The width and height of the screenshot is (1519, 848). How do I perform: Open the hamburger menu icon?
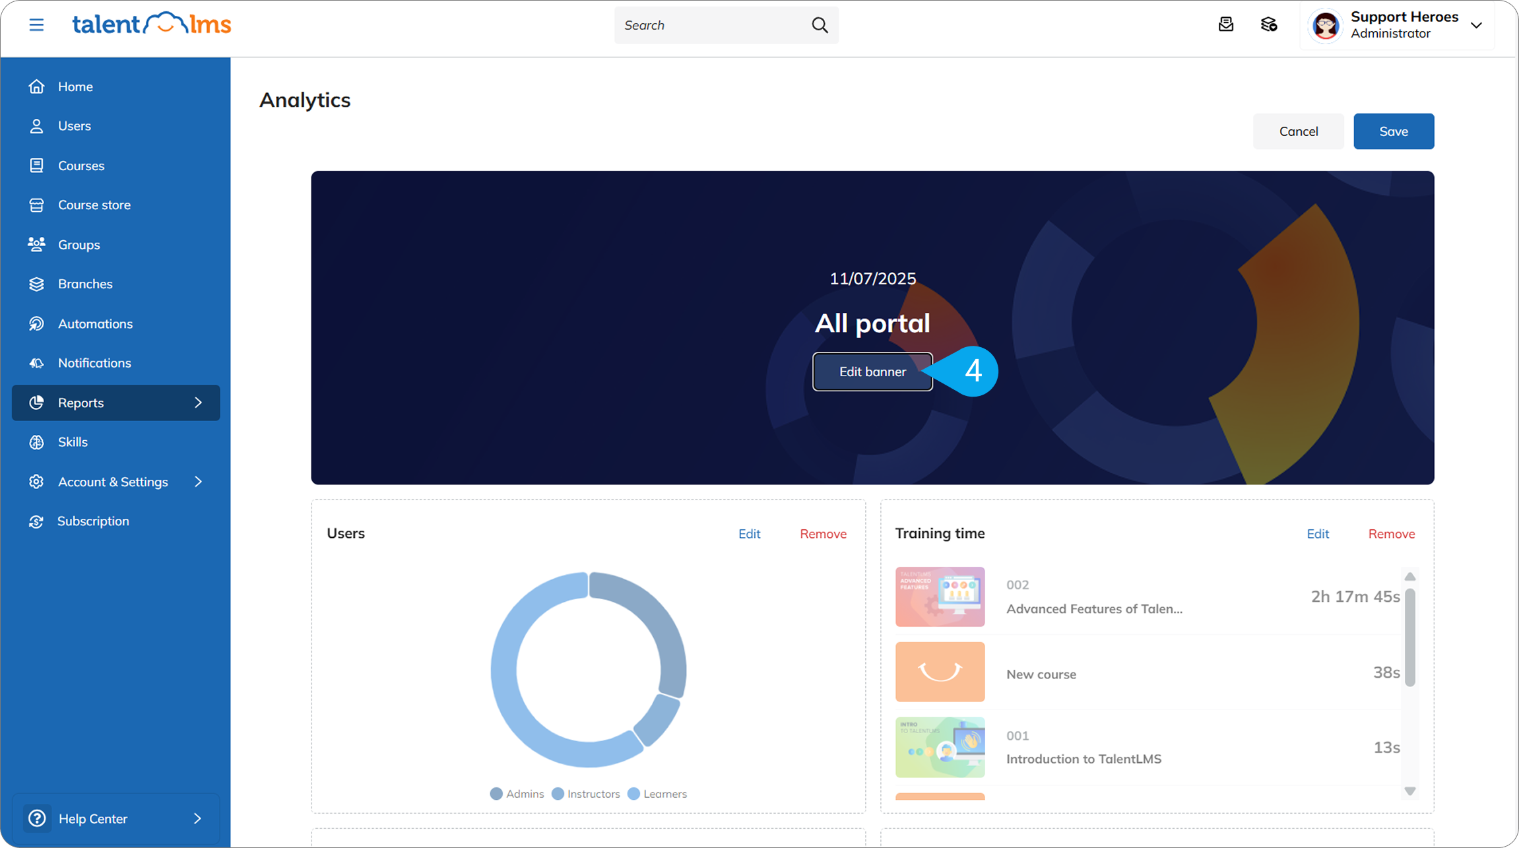coord(36,25)
